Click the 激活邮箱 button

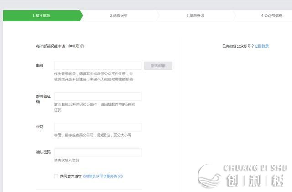click(x=158, y=66)
